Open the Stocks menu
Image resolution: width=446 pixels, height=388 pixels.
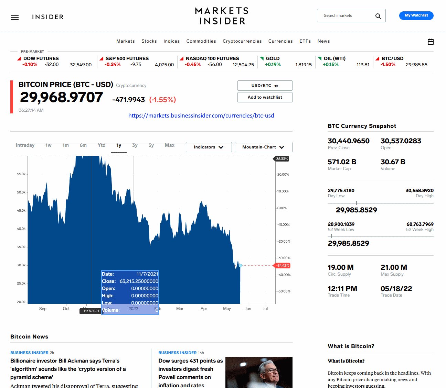pos(149,41)
